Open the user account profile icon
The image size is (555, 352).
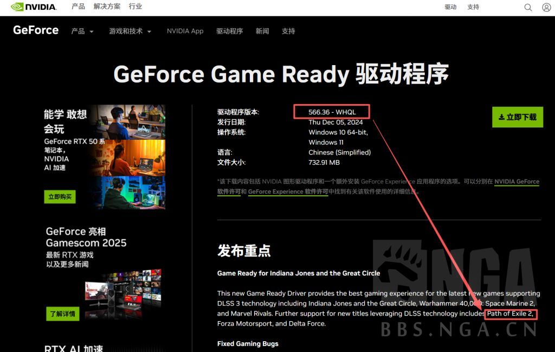point(546,8)
